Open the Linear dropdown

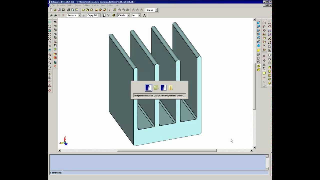pos(156,10)
